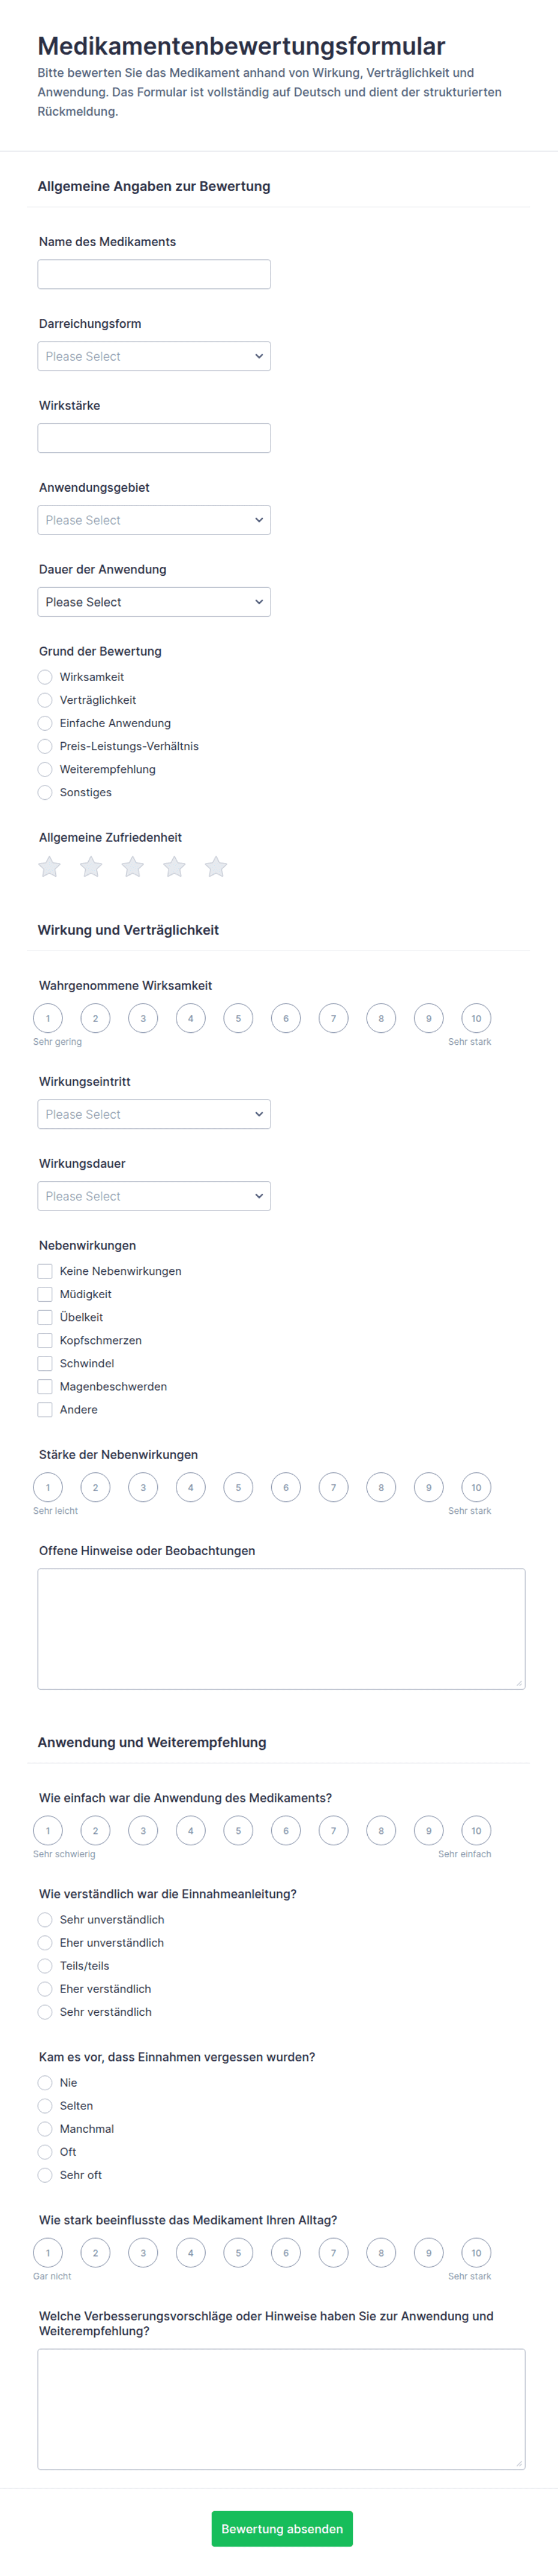The height and width of the screenshot is (2576, 558).
Task: Select the fifth star rating
Action: [216, 867]
